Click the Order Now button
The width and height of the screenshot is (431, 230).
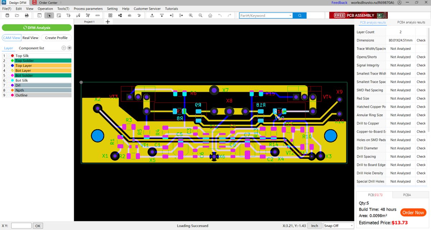coord(413,212)
